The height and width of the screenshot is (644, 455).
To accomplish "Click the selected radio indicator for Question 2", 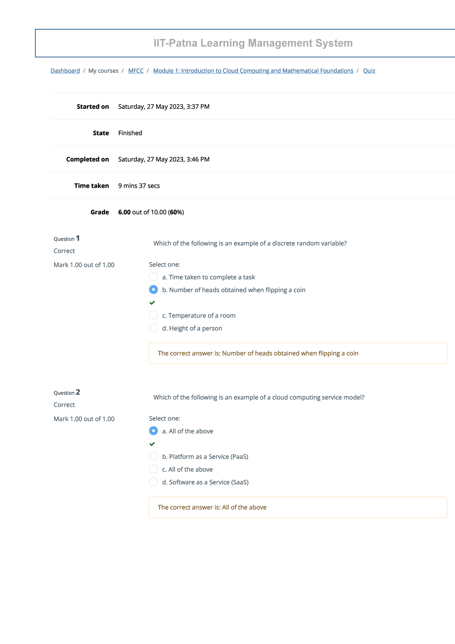I will 153,431.
